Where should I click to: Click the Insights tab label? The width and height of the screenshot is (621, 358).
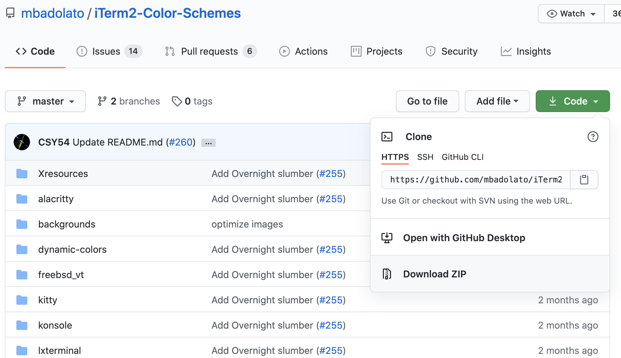click(x=534, y=51)
